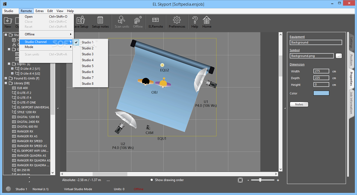Select the blonde model figure in purple
The width and height of the screenshot is (357, 195).
tap(163, 83)
